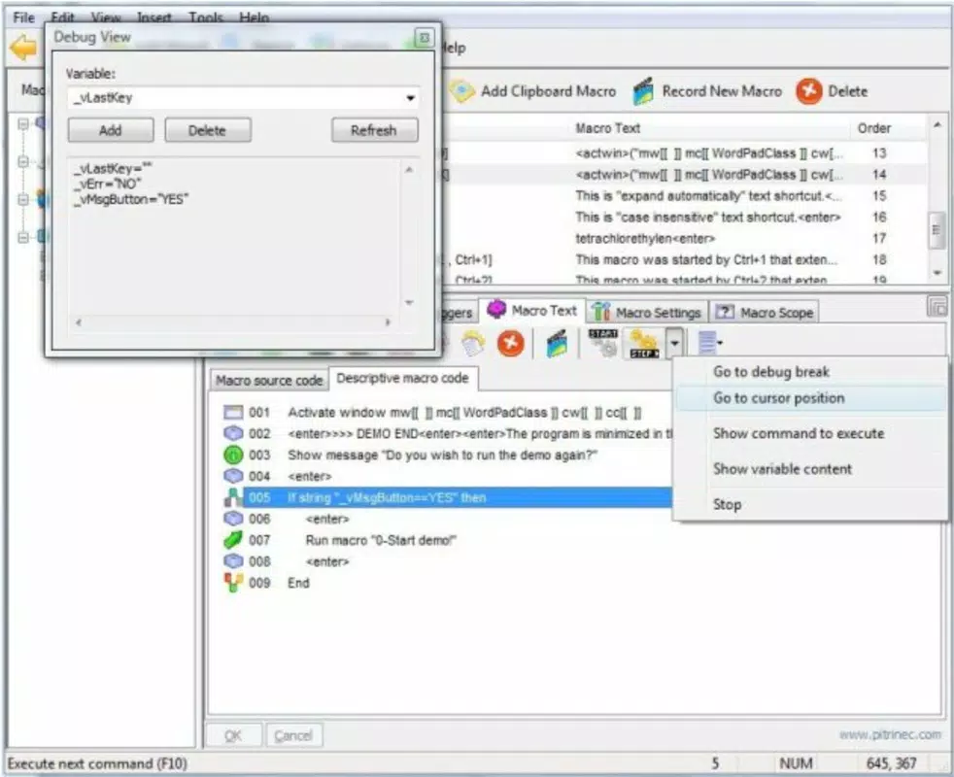Screen dimensions: 954x777
Task: Select the Descriptive macro code tab
Action: (x=403, y=378)
